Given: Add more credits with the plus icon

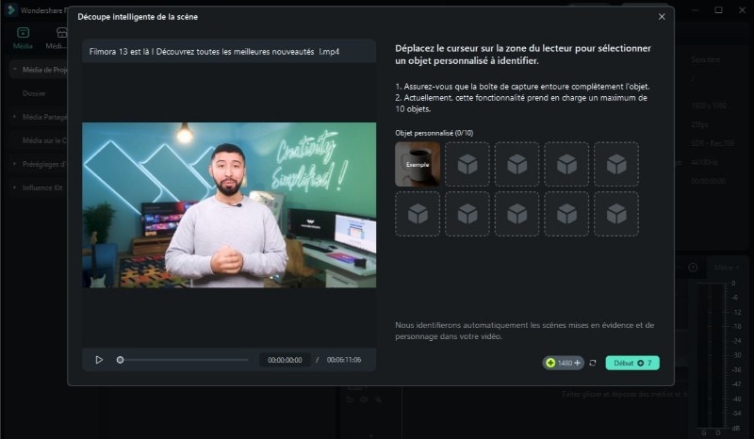Looking at the screenshot, I should [577, 363].
